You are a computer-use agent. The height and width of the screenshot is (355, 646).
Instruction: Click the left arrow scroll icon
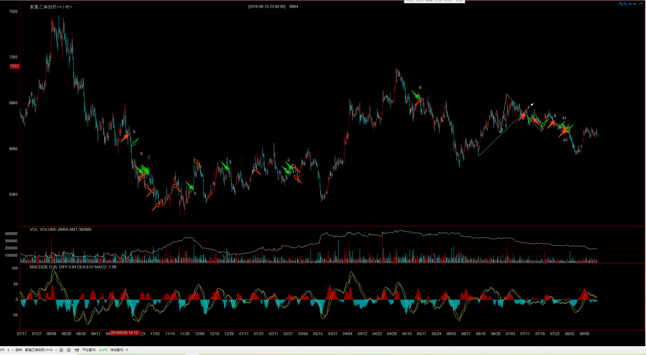(631, 4)
